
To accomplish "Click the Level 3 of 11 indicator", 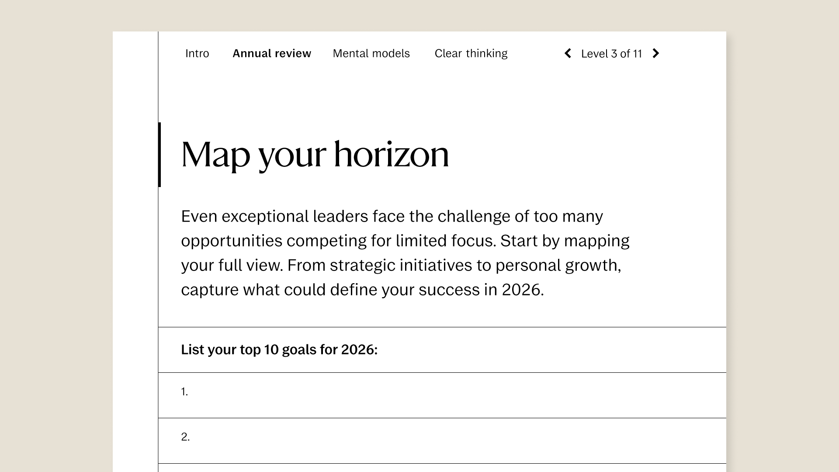I will [x=611, y=53].
